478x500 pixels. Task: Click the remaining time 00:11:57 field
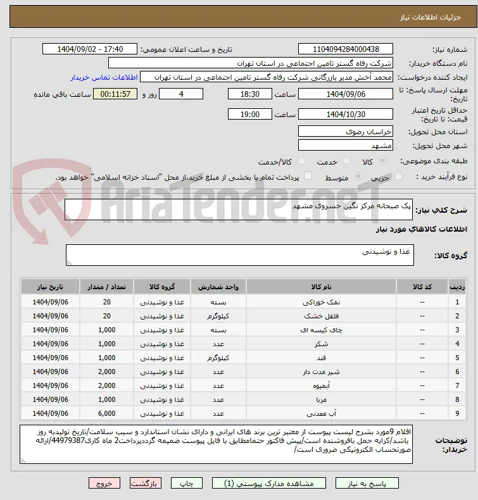[x=115, y=94]
